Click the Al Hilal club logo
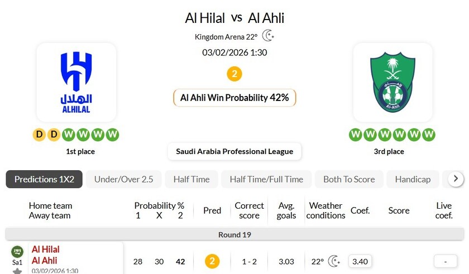 (x=76, y=81)
